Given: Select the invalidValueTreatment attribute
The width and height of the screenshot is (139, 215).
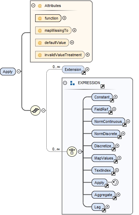Looking at the screenshot, I should (60, 55).
